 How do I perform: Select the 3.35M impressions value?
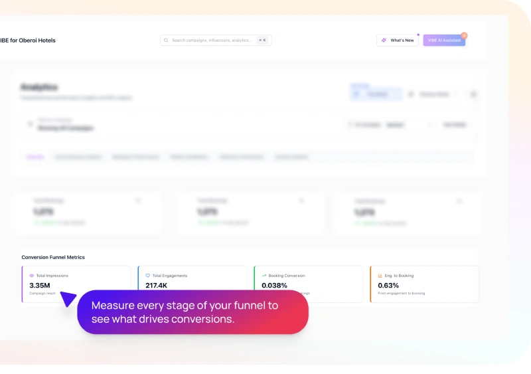coord(40,286)
